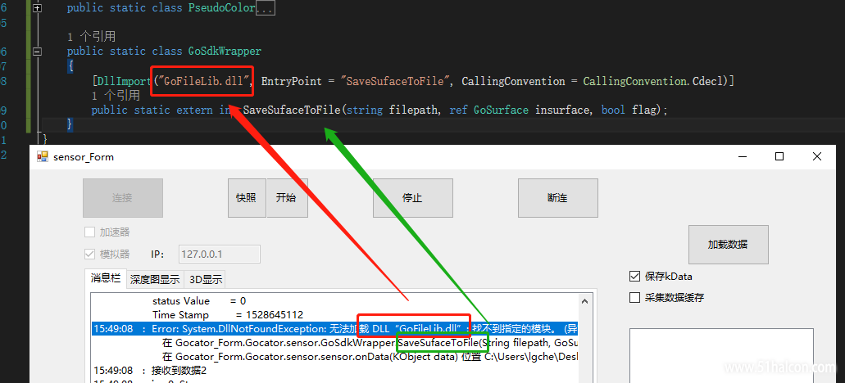Click the 'Time Stamp = 1528645112' log line
This screenshot has width=845, height=383.
(x=227, y=315)
